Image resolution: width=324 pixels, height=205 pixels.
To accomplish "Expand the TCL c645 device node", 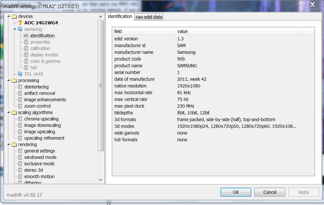I will pos(14,74).
